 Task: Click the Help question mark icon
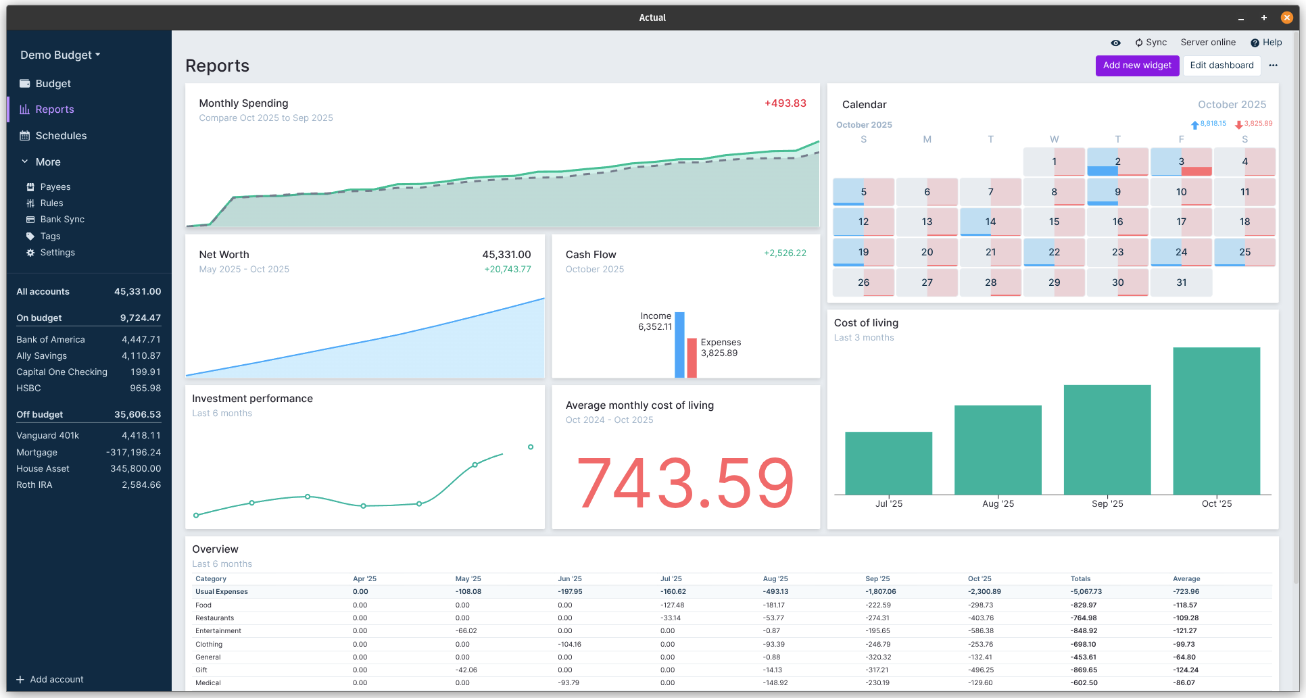1255,43
